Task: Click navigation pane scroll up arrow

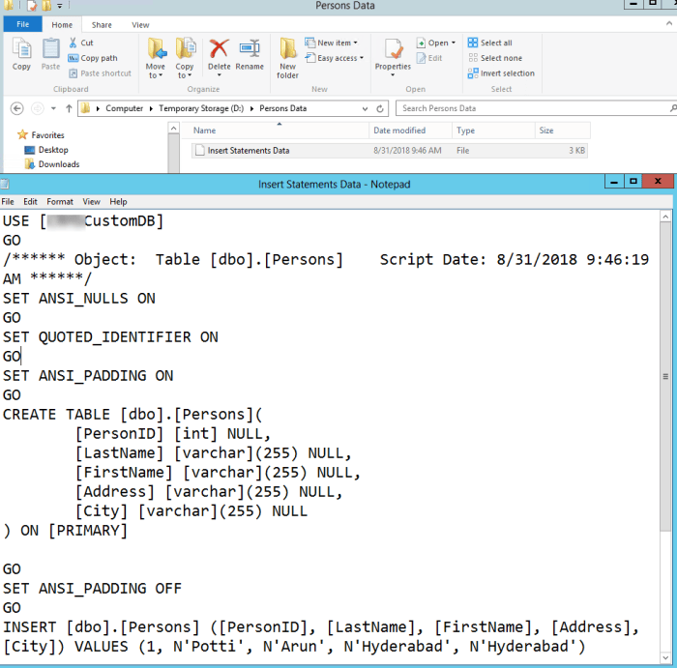Action: tap(173, 129)
